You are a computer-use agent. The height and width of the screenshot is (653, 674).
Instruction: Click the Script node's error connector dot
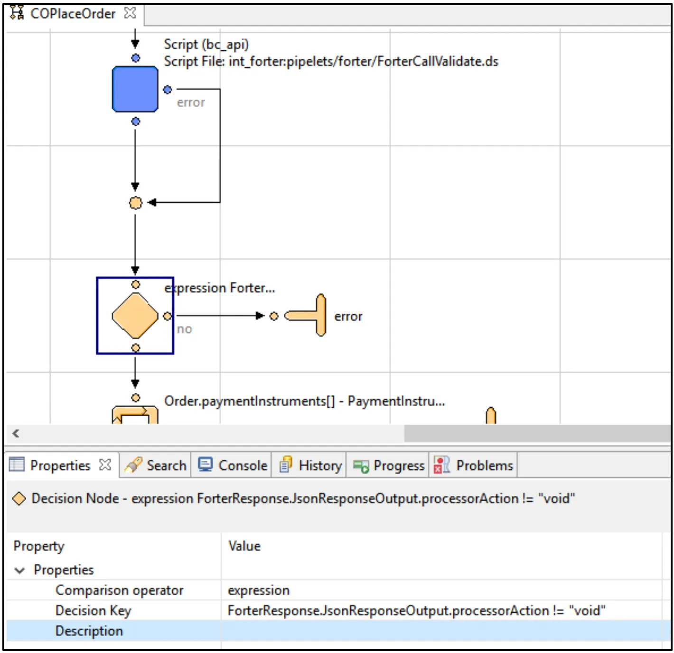click(x=168, y=89)
